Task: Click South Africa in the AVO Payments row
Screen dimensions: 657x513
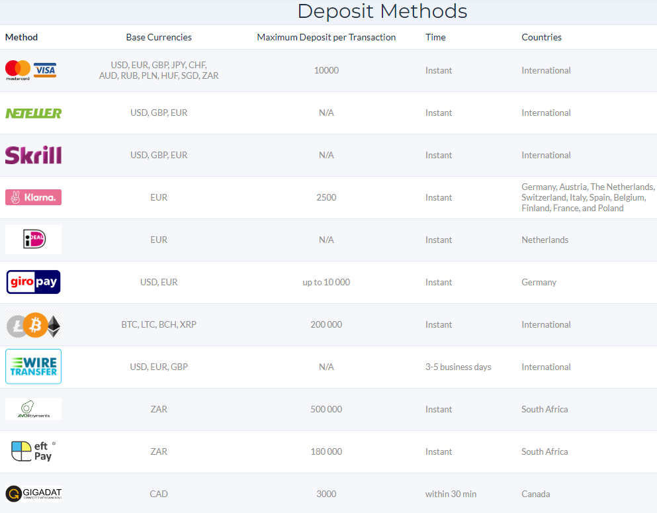Action: tap(545, 409)
